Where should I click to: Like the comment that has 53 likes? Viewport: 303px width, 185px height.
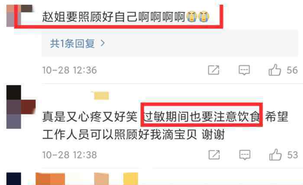[x=275, y=154]
